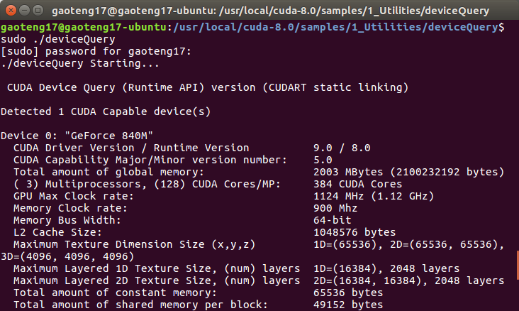The width and height of the screenshot is (519, 311).
Task: Click the '1048576 bytes' L2 cache value
Action: pyautogui.click(x=355, y=232)
